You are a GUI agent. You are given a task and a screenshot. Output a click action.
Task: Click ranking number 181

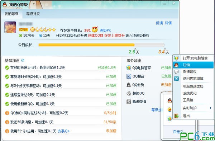(87, 30)
